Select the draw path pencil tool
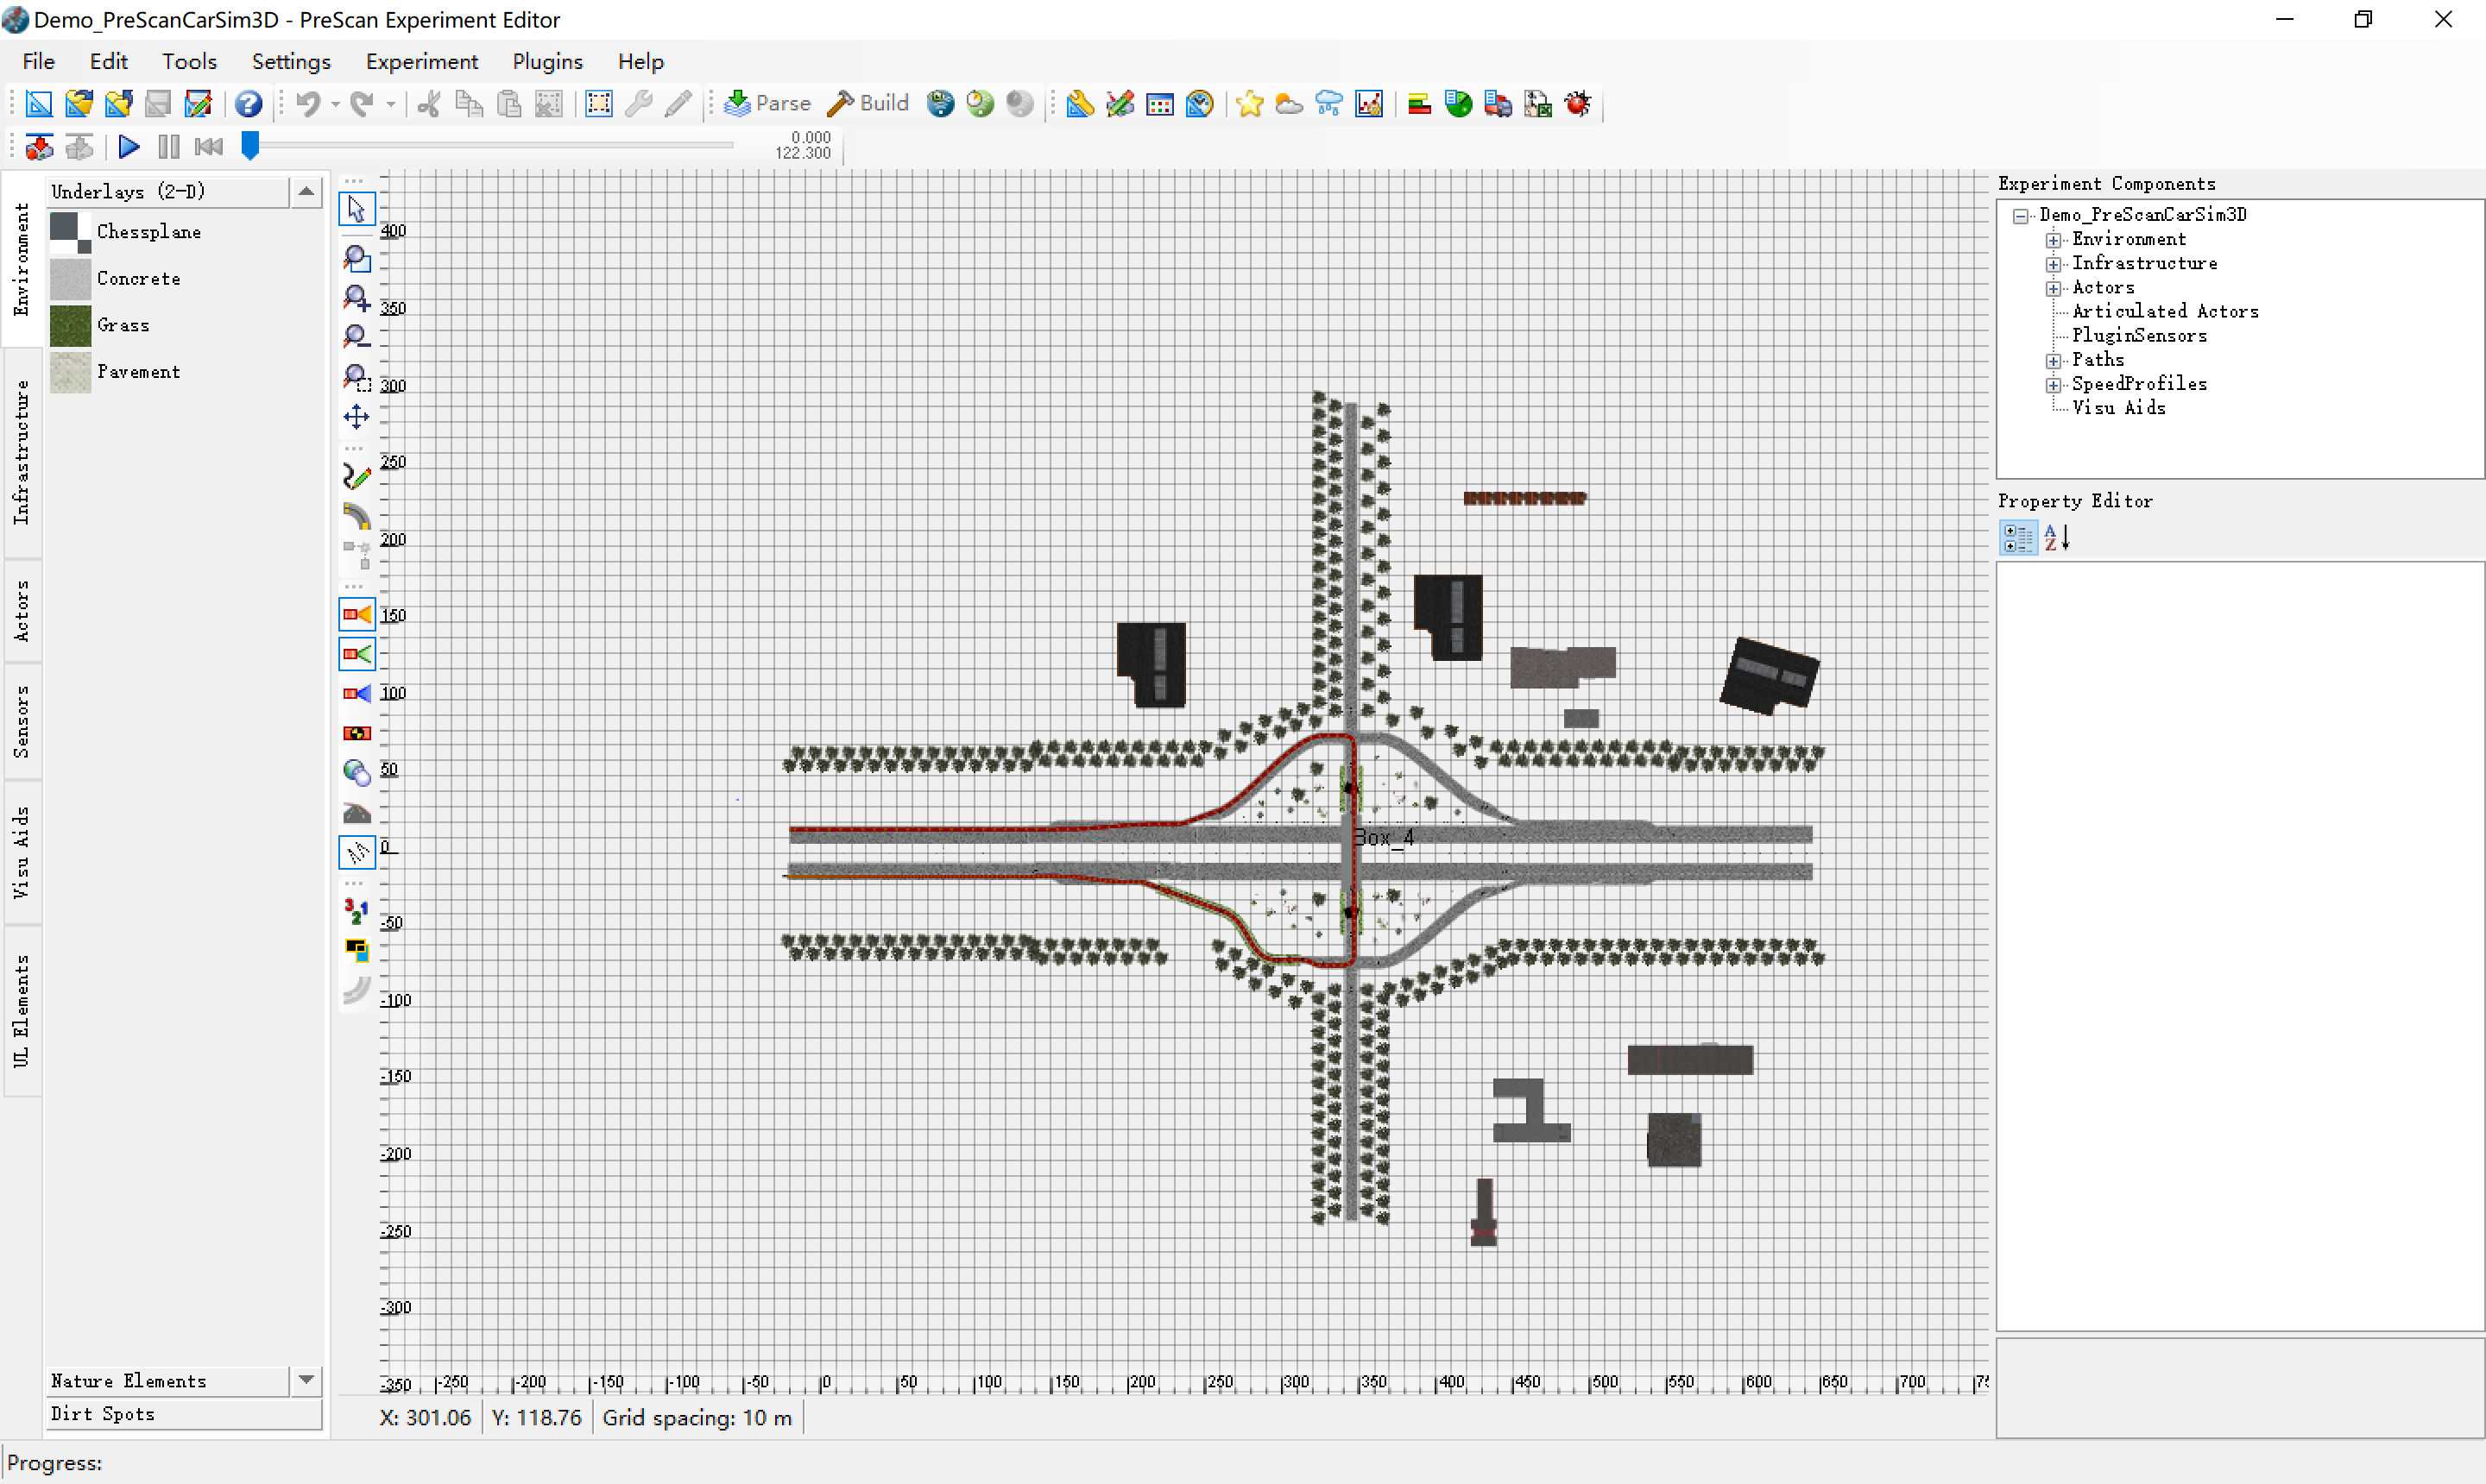Screen dimensions: 2486x1484 click(x=356, y=477)
